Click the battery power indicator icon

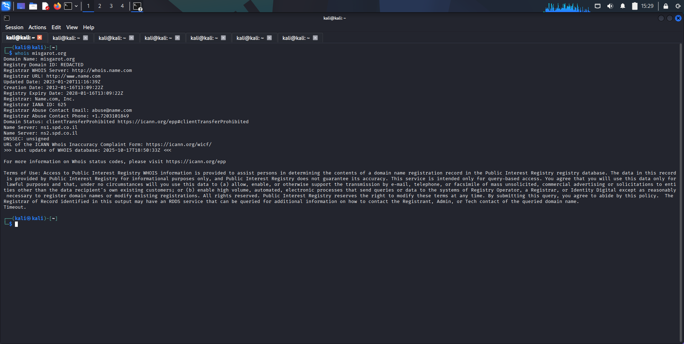(635, 6)
